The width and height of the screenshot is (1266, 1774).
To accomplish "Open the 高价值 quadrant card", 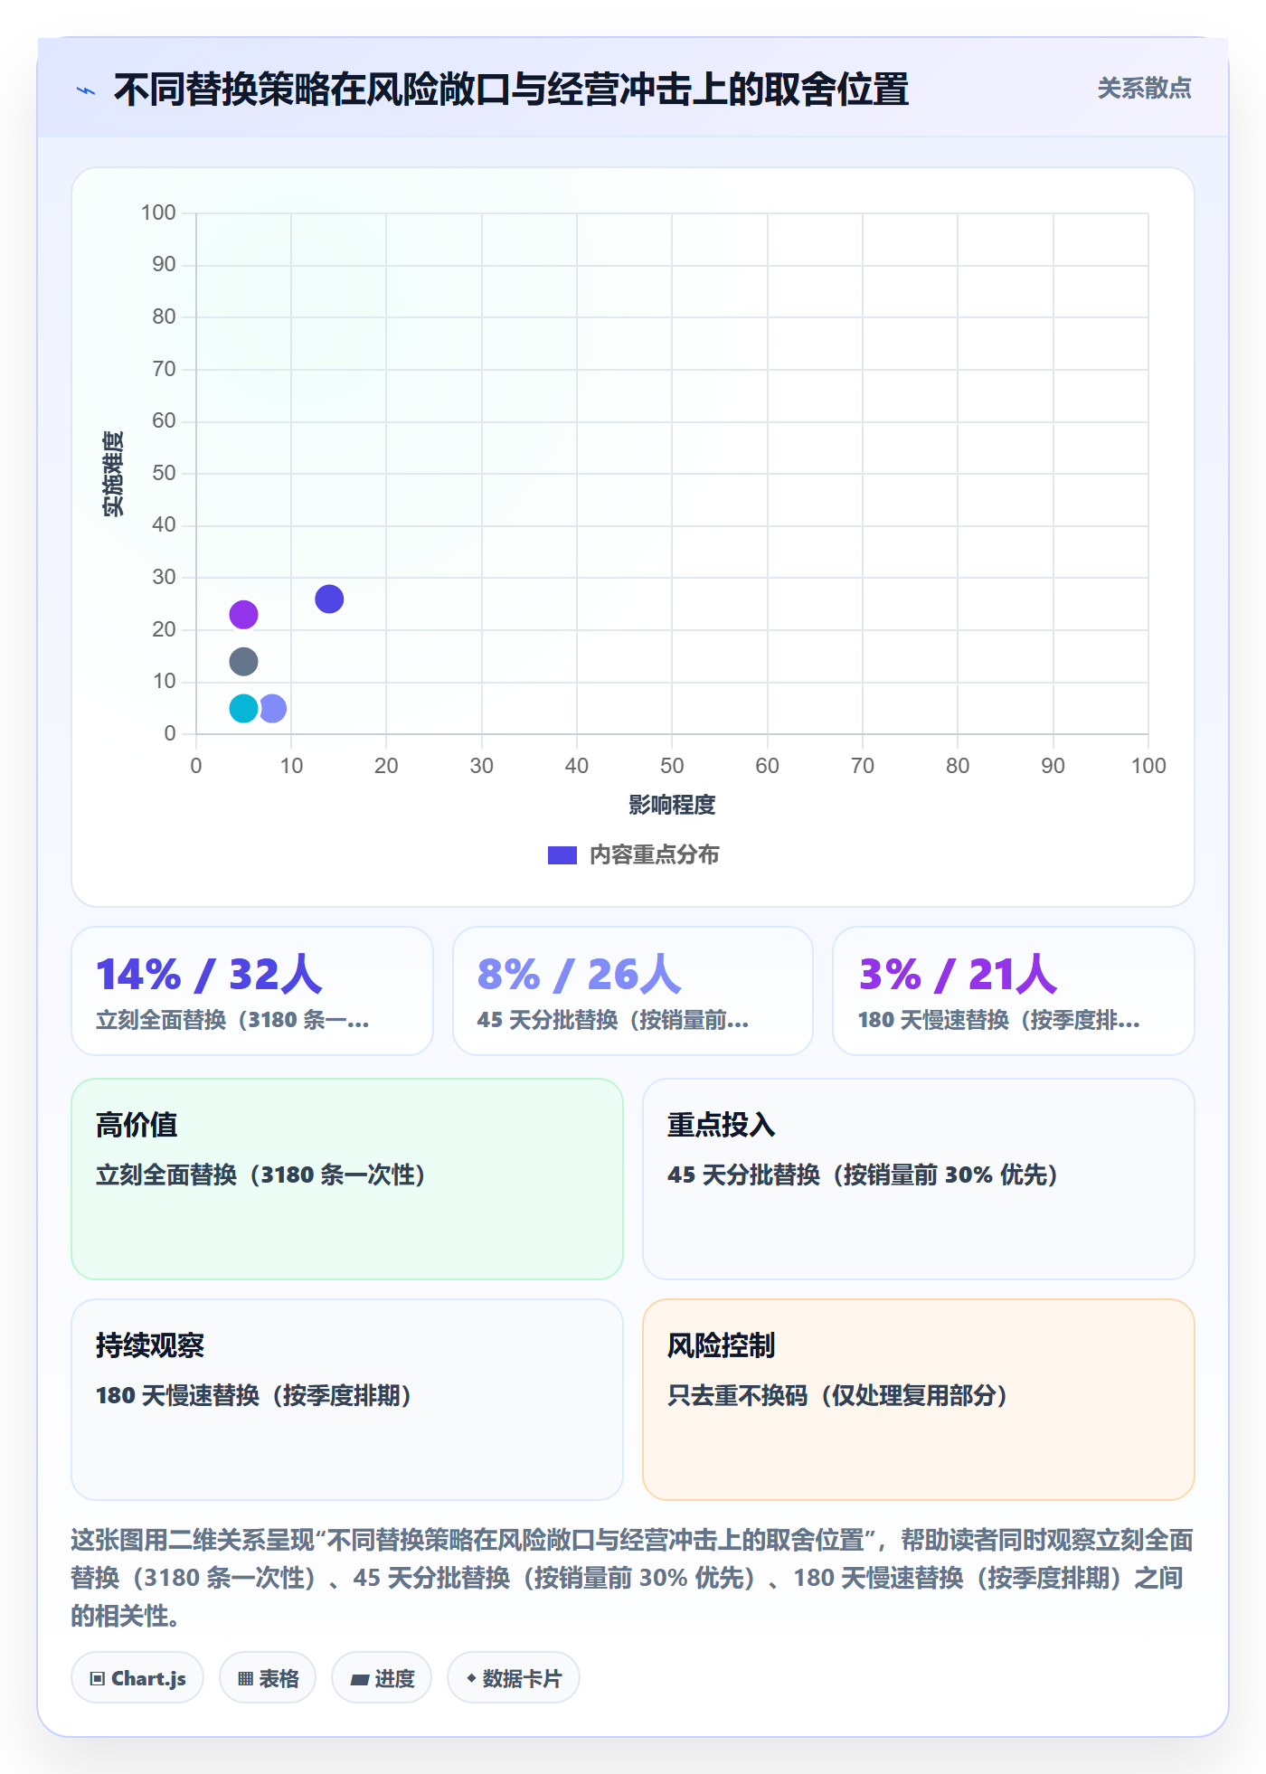I will pos(347,1179).
